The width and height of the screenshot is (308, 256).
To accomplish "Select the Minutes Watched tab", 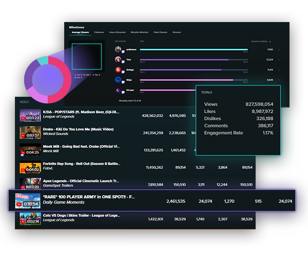I will tap(140, 32).
